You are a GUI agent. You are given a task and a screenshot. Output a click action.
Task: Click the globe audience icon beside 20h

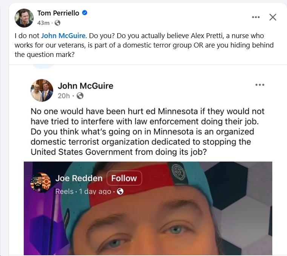(80, 96)
